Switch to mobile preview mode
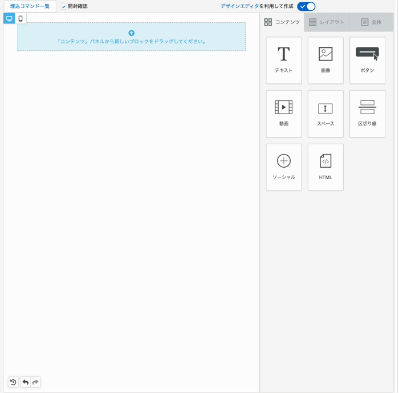The width and height of the screenshot is (399, 393). click(x=21, y=19)
